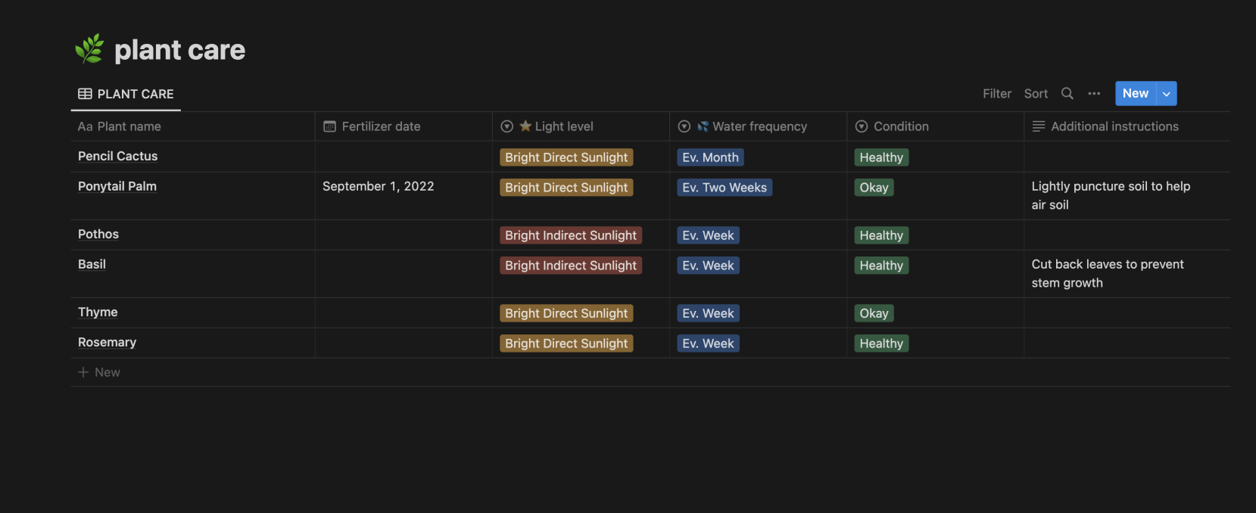The height and width of the screenshot is (513, 1256).
Task: Click empty Additional instructions cell for Rosemary
Action: 1127,343
